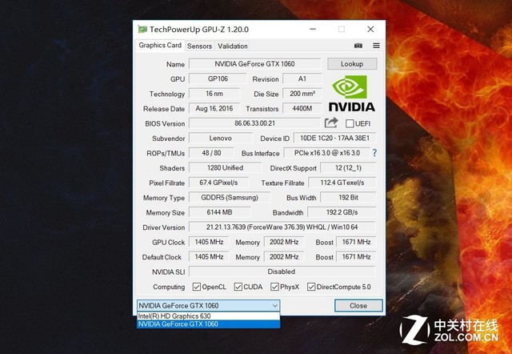The height and width of the screenshot is (354, 512).
Task: Click the GPU field GP106
Action: 218,78
